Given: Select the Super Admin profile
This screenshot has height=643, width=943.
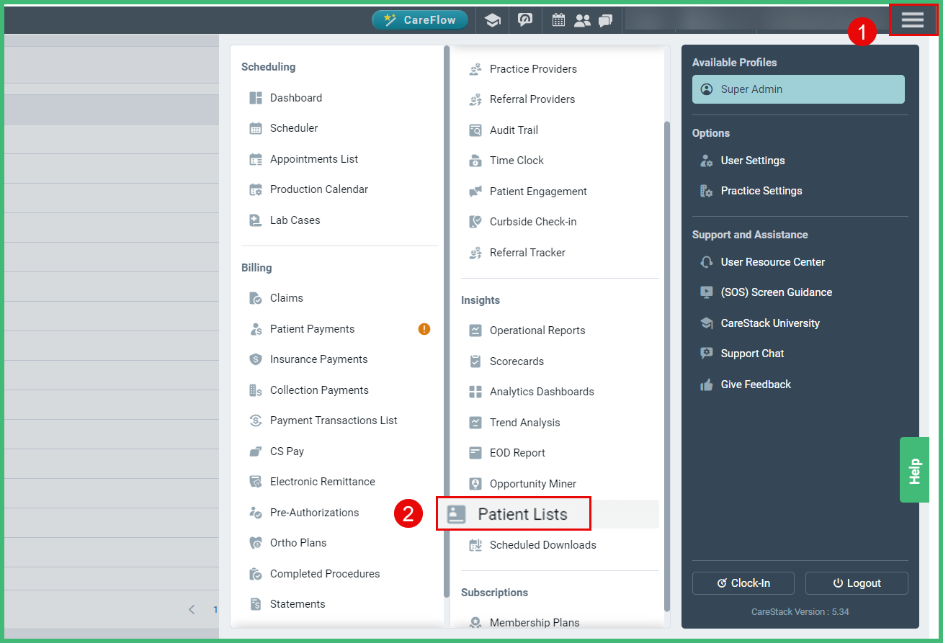Looking at the screenshot, I should click(797, 89).
